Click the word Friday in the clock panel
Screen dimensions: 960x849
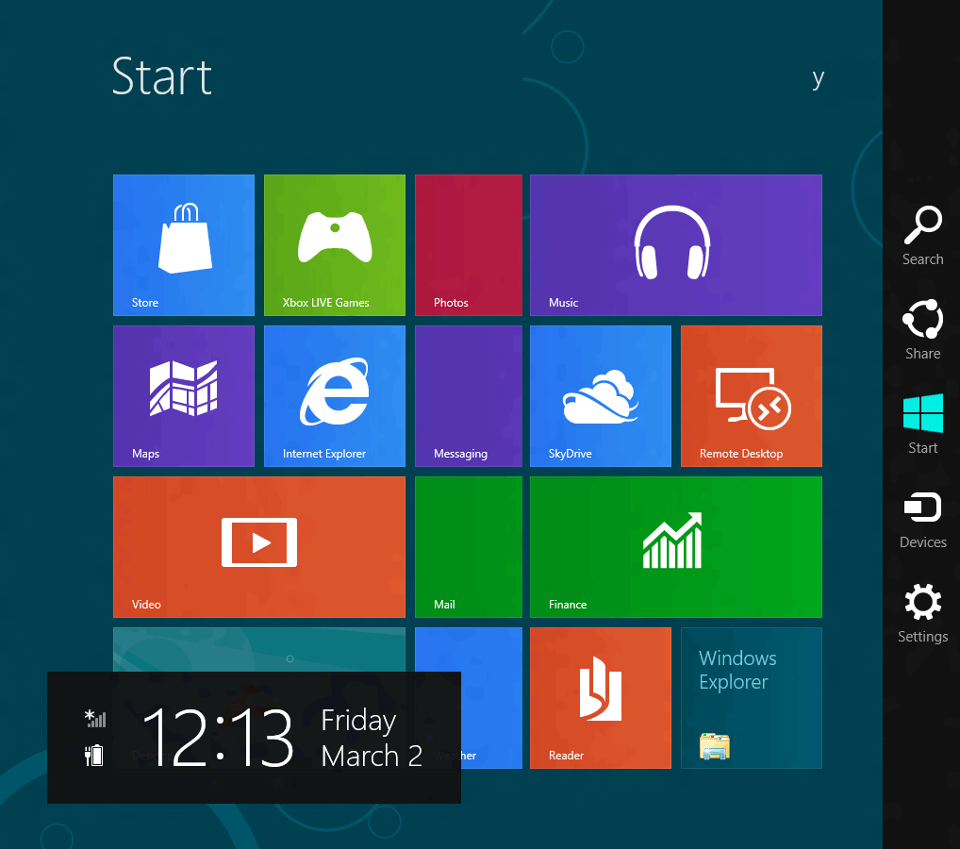[x=358, y=721]
